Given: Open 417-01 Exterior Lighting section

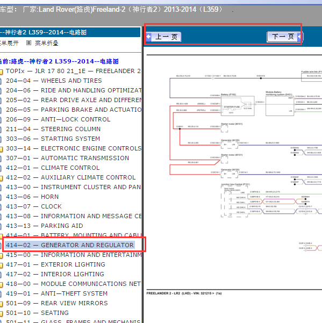Looking at the screenshot, I should click(x=55, y=264).
